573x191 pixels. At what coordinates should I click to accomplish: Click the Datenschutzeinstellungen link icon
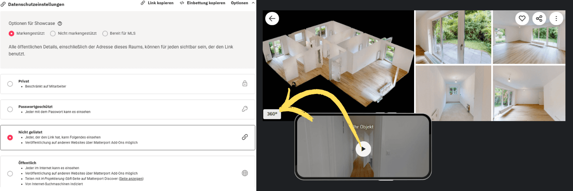pos(3,4)
